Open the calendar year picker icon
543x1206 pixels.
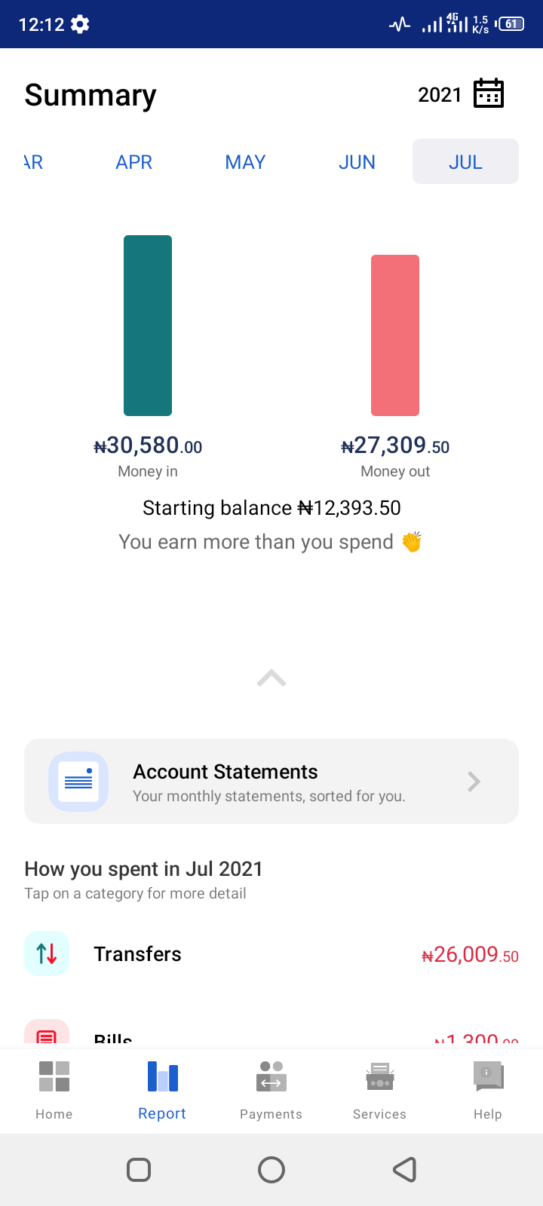[x=489, y=93]
